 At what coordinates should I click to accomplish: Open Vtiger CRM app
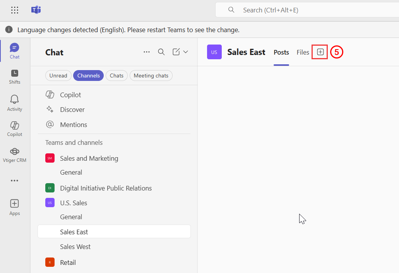click(14, 155)
